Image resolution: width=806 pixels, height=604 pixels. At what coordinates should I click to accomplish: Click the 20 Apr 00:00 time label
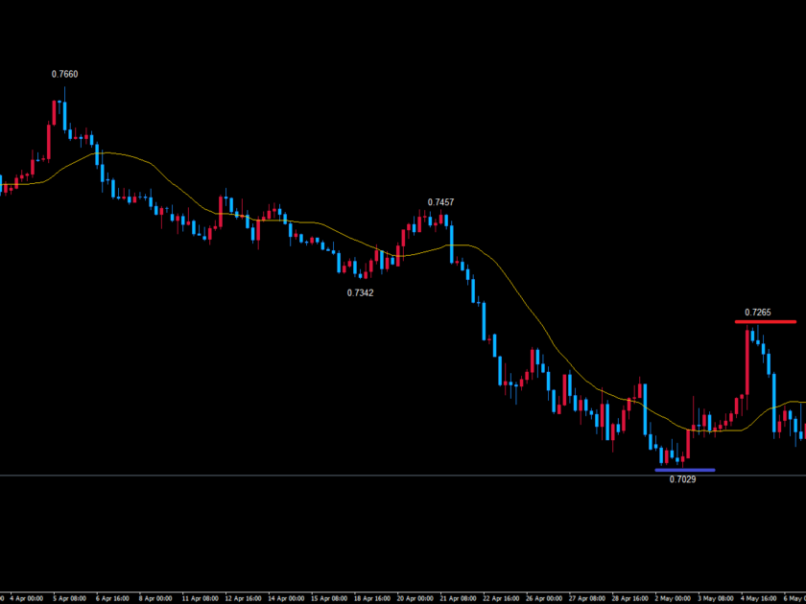coord(415,597)
